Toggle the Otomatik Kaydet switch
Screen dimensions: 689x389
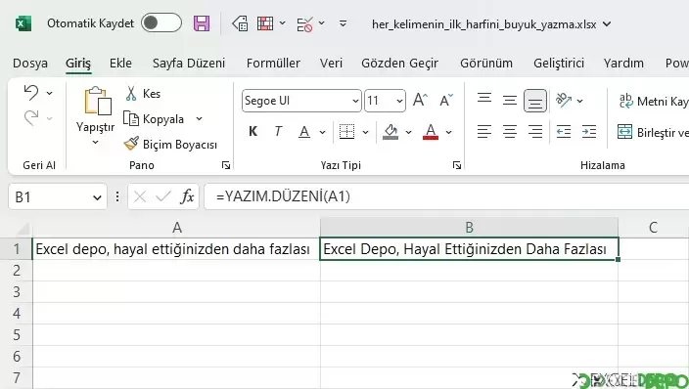click(161, 22)
